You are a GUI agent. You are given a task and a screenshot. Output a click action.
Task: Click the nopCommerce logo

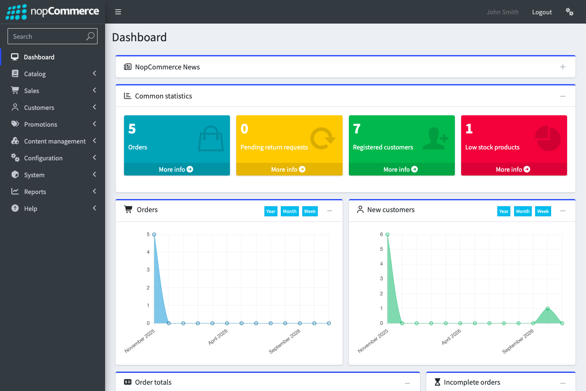coord(53,11)
